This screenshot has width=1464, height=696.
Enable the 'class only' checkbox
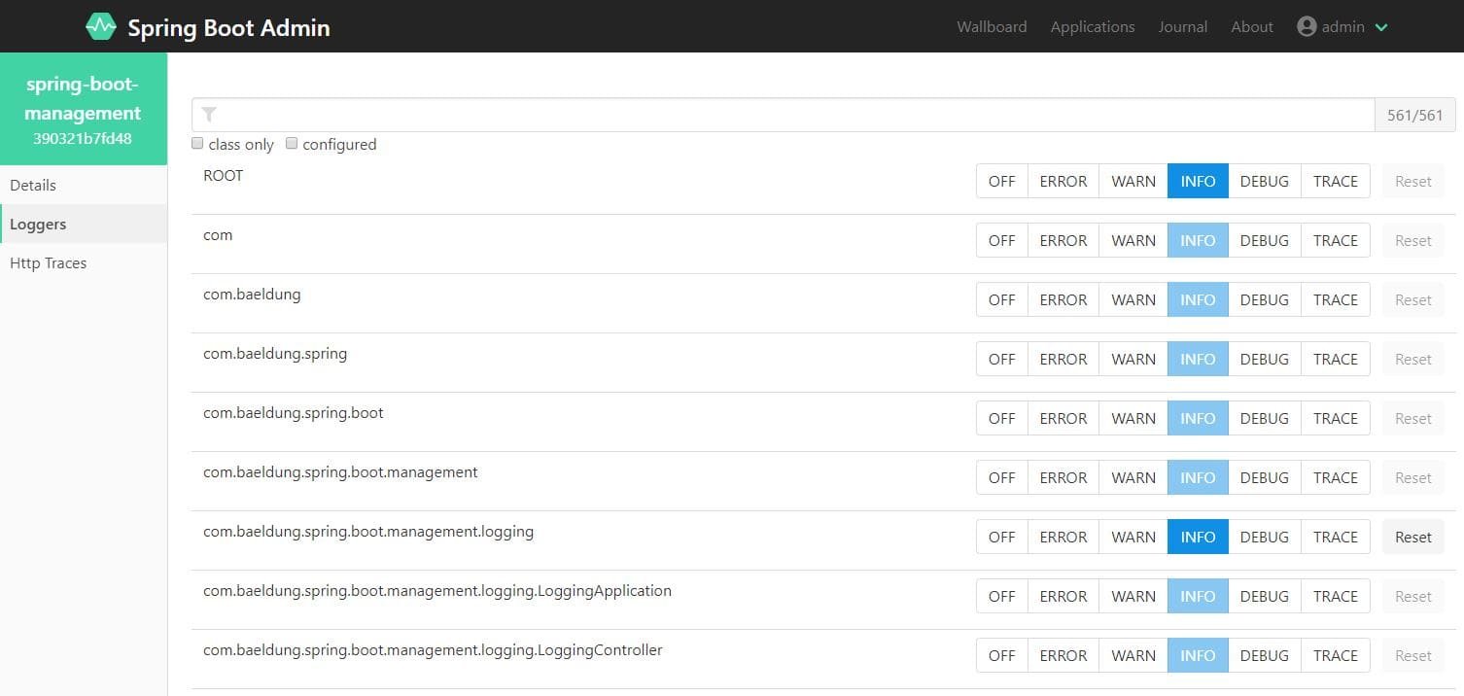[197, 143]
